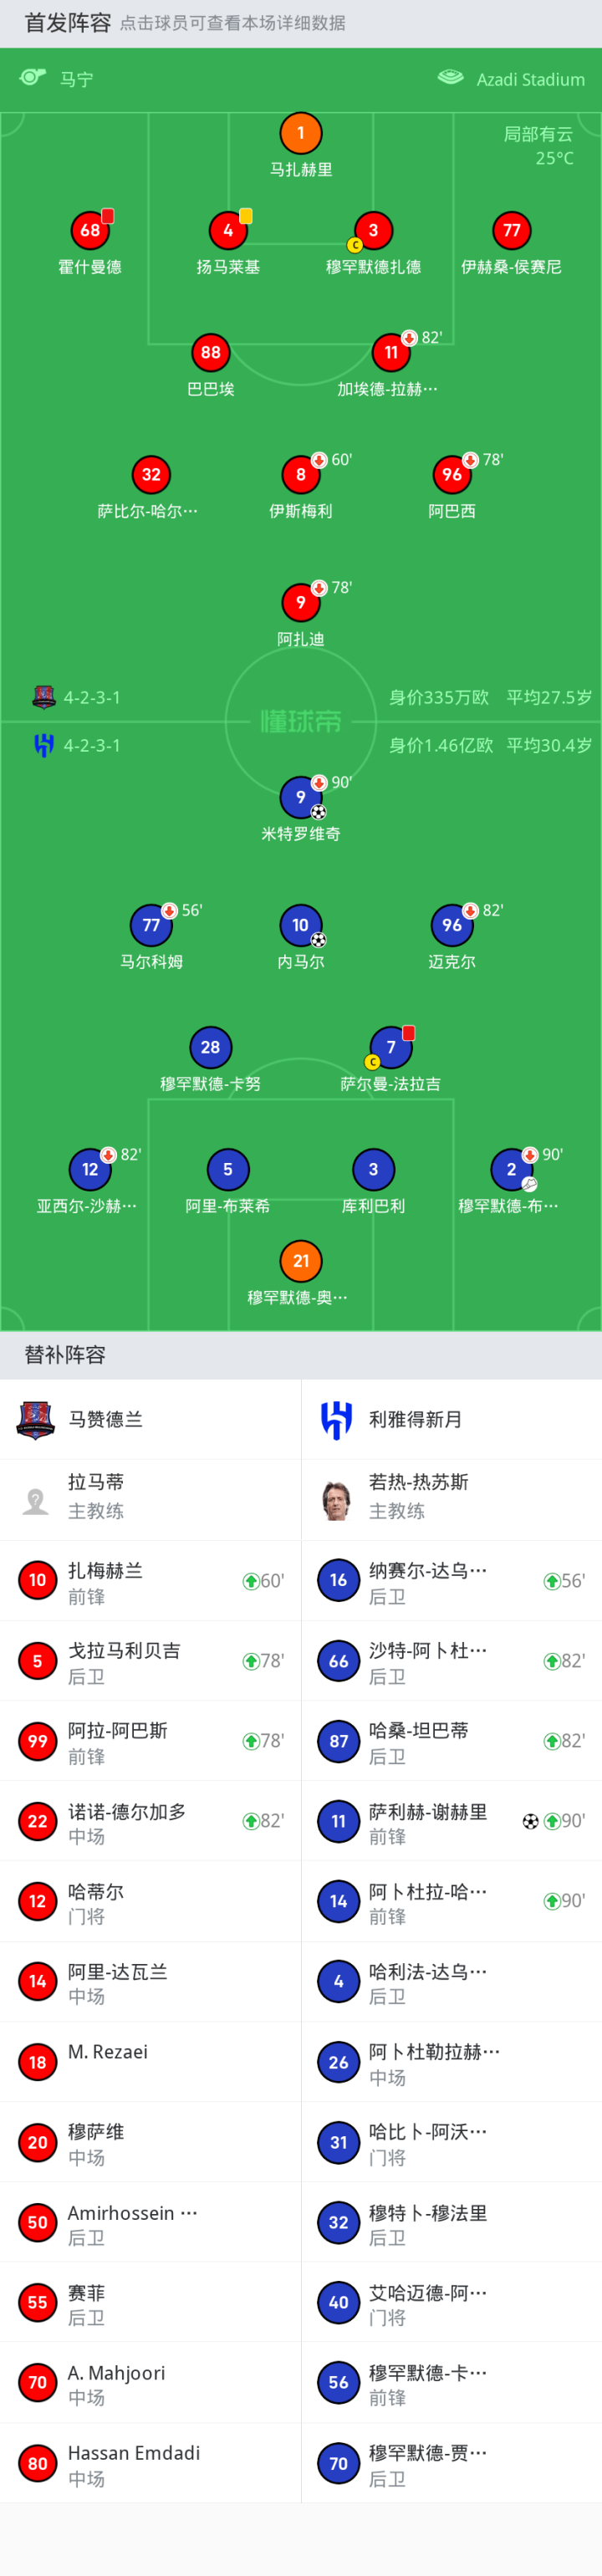
Task: Click goalkeeper 21 in orange
Action: click(x=300, y=1261)
